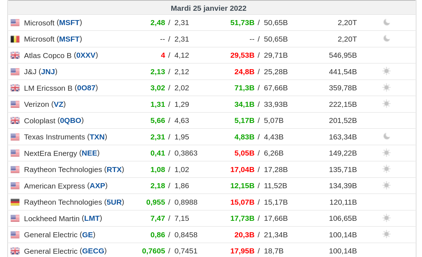
Task: Click the UK flag next to Atlas Copco B
Action: click(x=15, y=55)
